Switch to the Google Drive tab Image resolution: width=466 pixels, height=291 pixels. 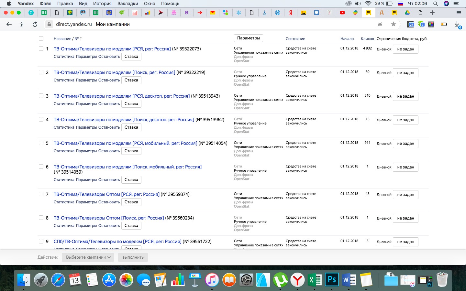tap(407, 13)
